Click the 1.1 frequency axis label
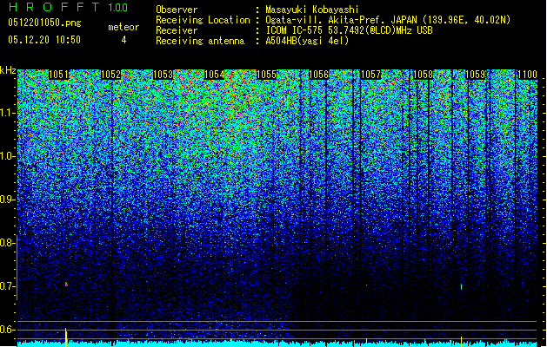 [x=8, y=113]
